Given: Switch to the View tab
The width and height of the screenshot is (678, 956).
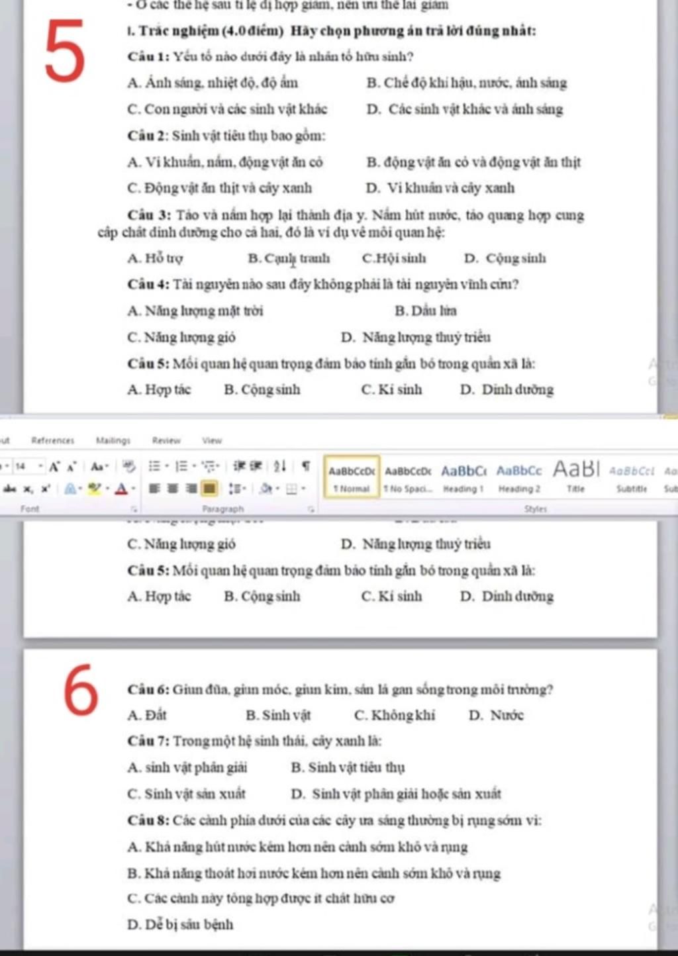Looking at the screenshot, I should (212, 440).
